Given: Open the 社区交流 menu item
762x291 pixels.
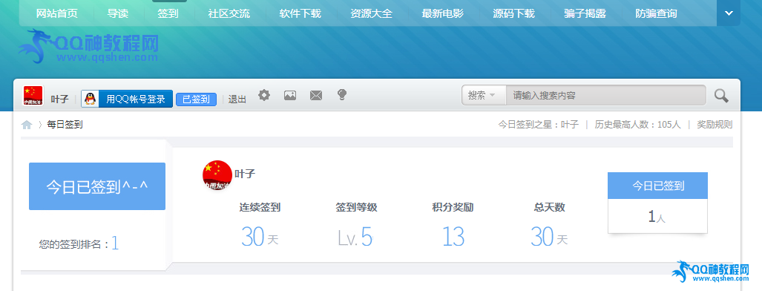Looking at the screenshot, I should pos(229,13).
